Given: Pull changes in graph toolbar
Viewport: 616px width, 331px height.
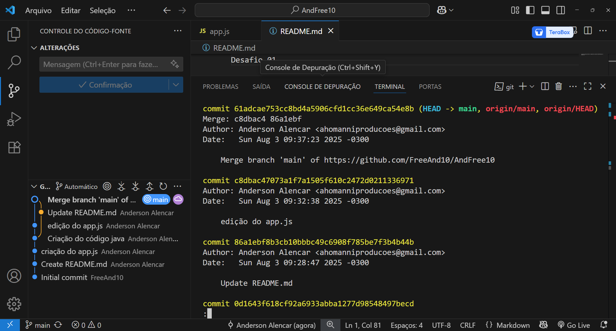Looking at the screenshot, I should (x=135, y=186).
